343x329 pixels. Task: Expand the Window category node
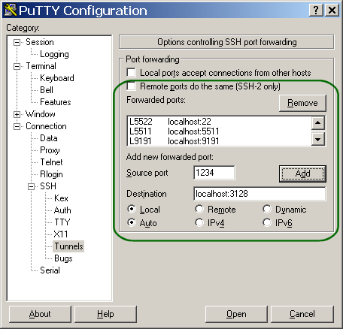(17, 114)
